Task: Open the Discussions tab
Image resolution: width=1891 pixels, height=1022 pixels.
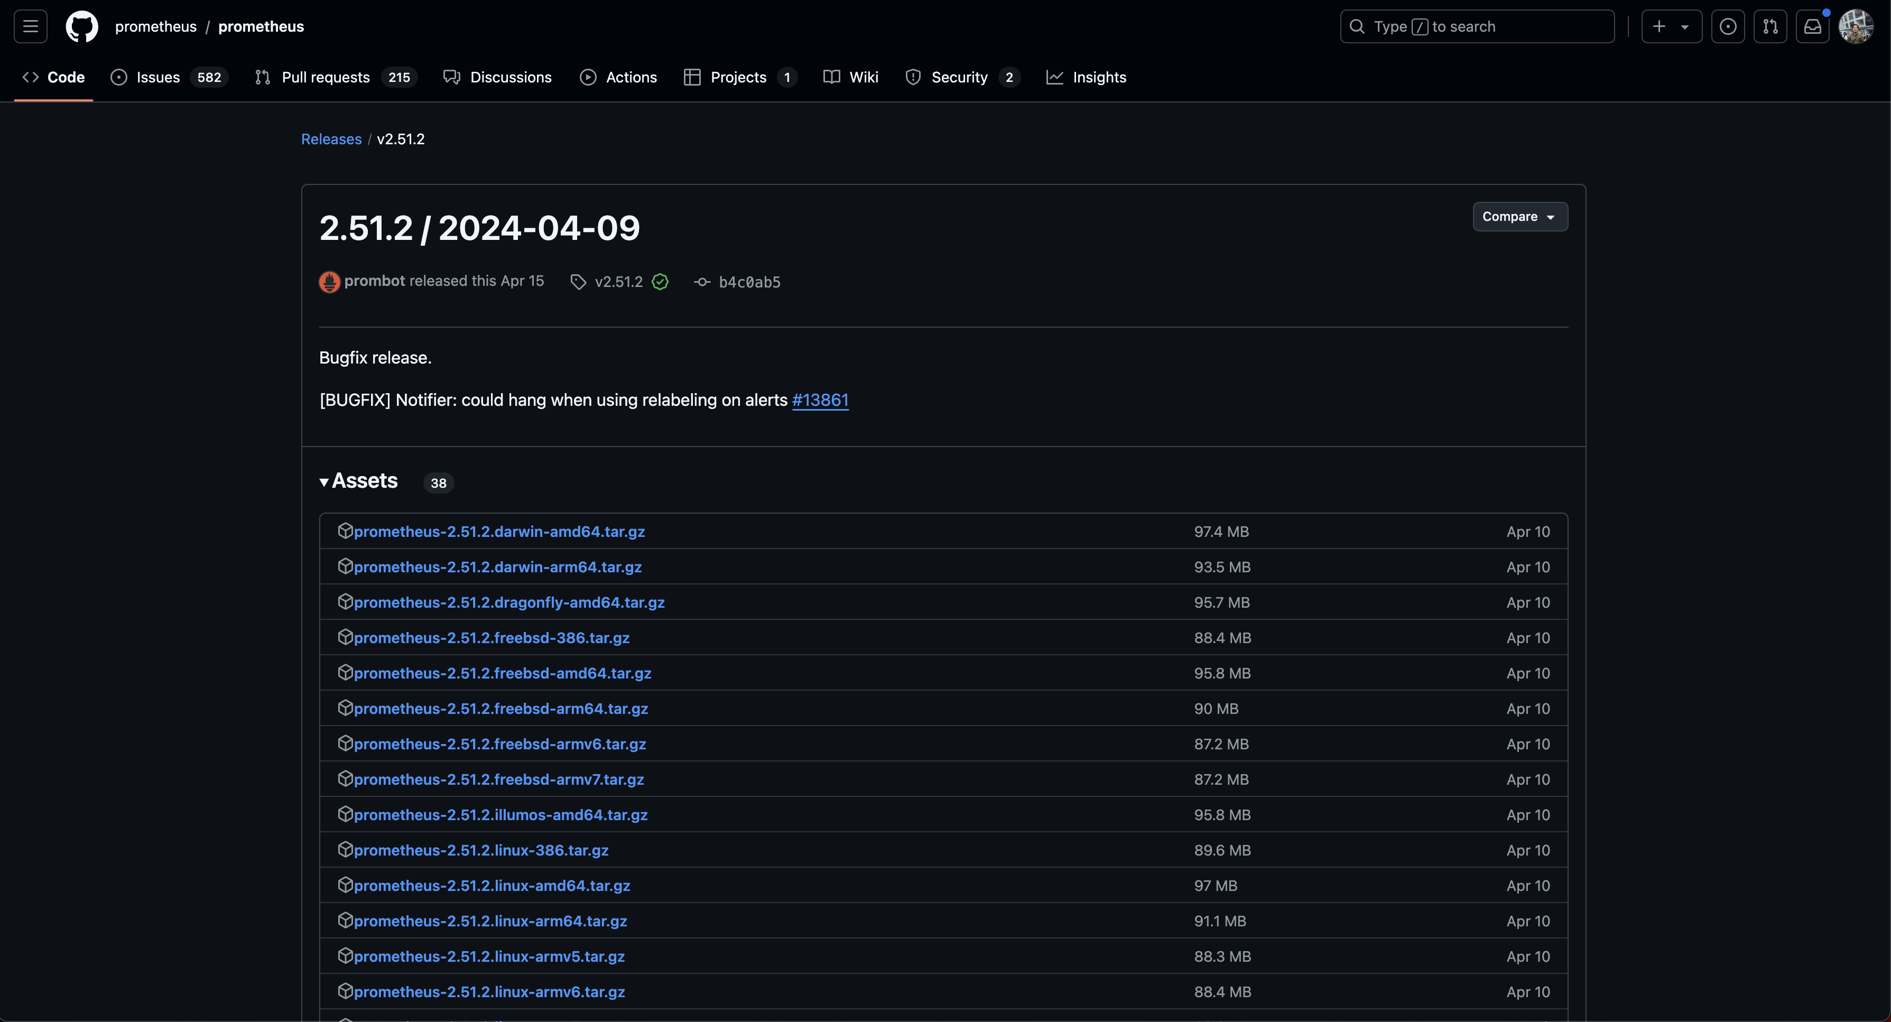Action: pyautogui.click(x=497, y=77)
